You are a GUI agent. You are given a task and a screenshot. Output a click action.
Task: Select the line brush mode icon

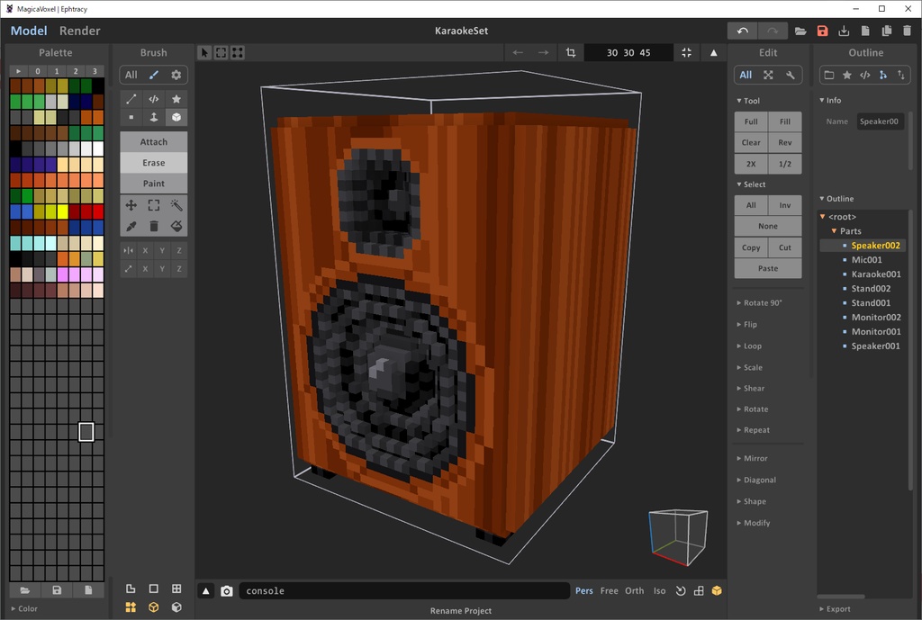pyautogui.click(x=131, y=99)
